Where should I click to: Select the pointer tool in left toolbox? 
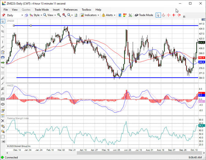pyautogui.click(x=3, y=21)
